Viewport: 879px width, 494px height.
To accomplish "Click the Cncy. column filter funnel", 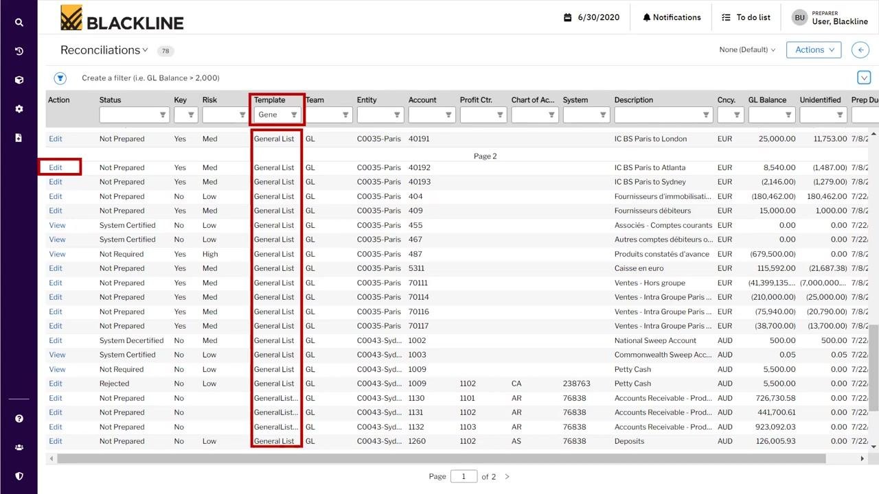I will (737, 115).
